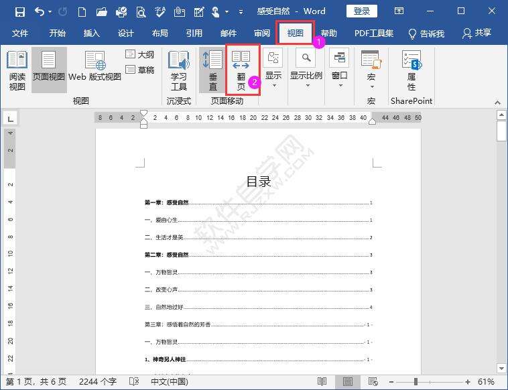Switch to the 布局 ribbon tab

pyautogui.click(x=160, y=33)
